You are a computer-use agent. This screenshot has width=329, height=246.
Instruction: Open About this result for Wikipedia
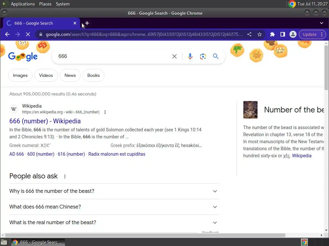click(105, 112)
